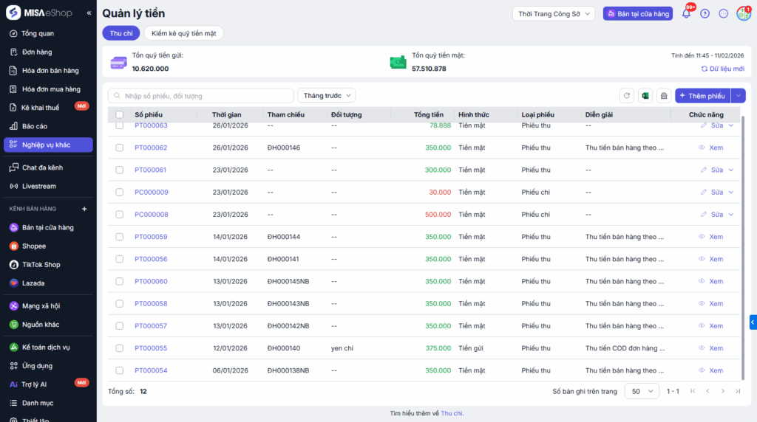
Task: Click the Thêm phiếu button
Action: (x=702, y=96)
